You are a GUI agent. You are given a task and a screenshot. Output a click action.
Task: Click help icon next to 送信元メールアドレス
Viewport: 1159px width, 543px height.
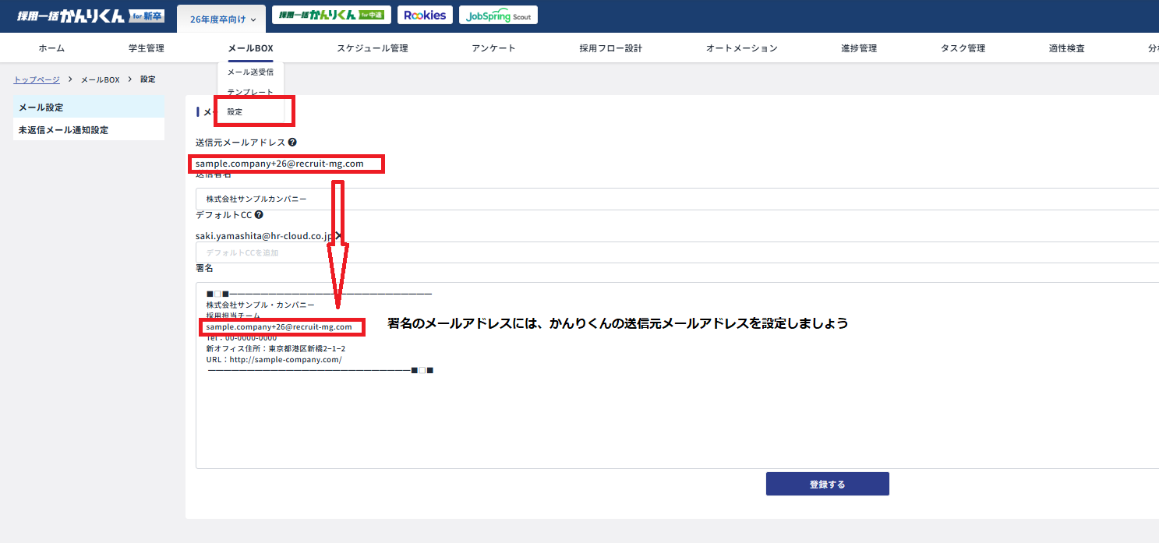pos(292,143)
